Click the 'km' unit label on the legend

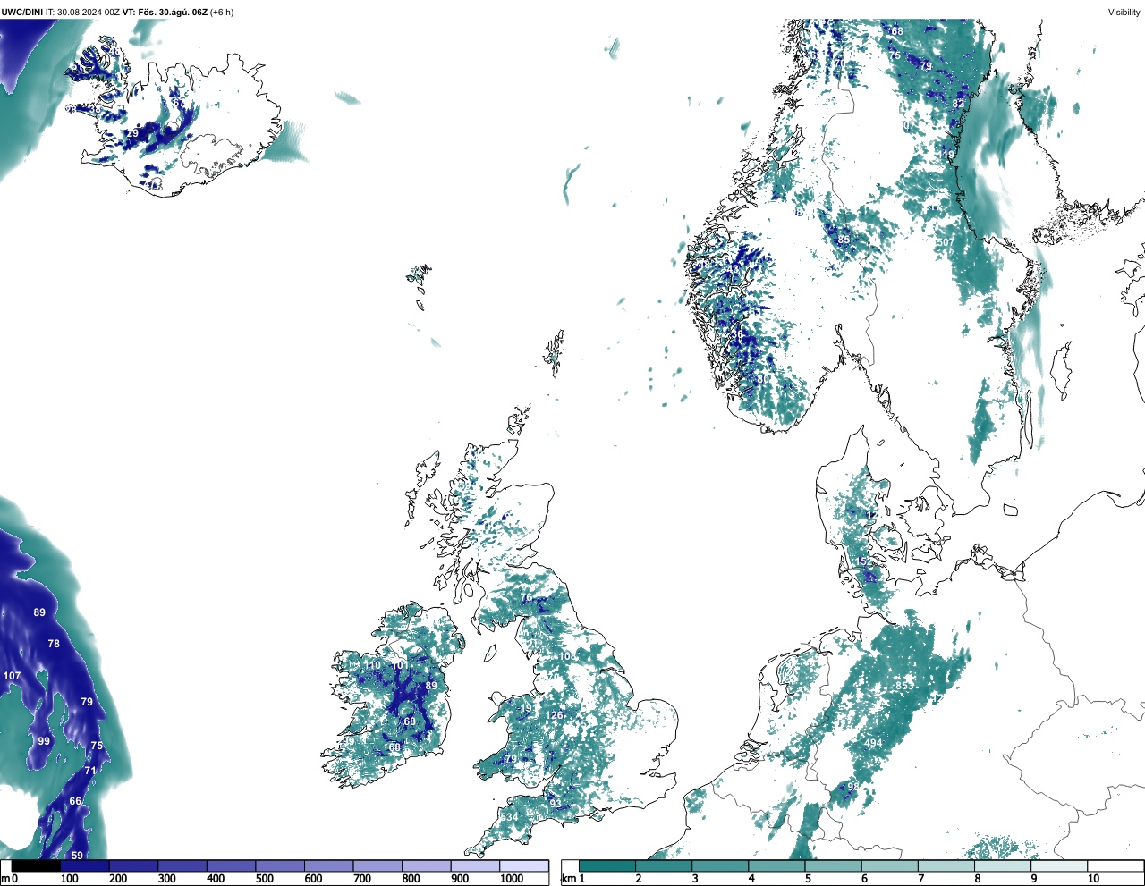(568, 879)
